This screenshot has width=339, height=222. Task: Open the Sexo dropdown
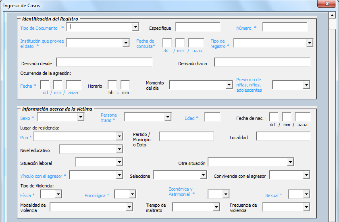81,117
